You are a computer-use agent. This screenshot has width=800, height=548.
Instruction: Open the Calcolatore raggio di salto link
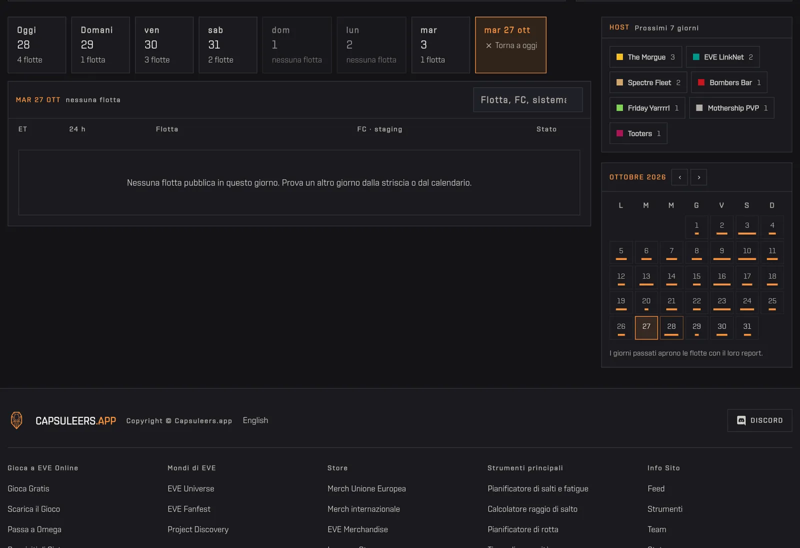pos(532,509)
